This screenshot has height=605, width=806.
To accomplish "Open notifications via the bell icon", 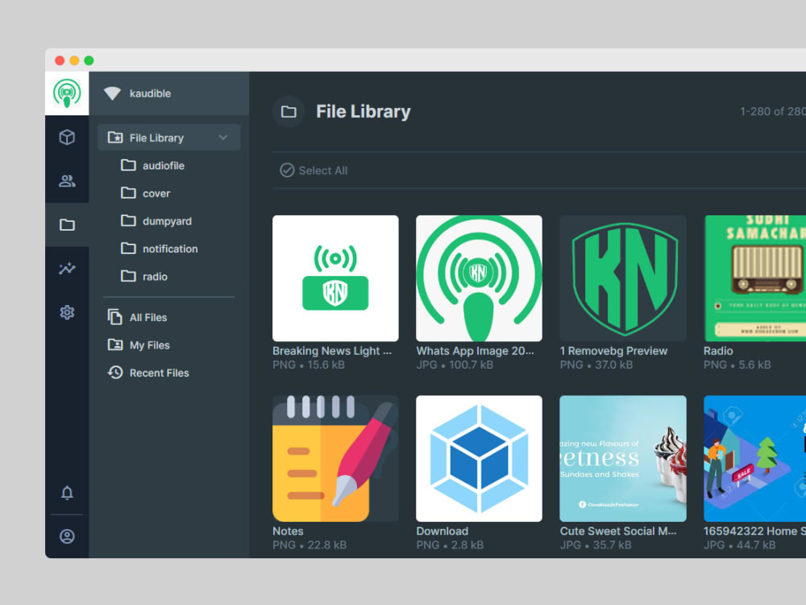I will (67, 493).
